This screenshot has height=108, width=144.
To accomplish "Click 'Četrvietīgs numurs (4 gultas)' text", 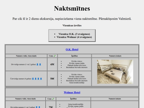I will (21, 79).
